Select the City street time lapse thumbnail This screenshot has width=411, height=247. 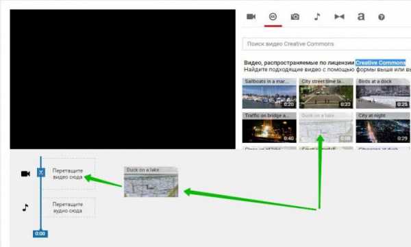click(326, 94)
